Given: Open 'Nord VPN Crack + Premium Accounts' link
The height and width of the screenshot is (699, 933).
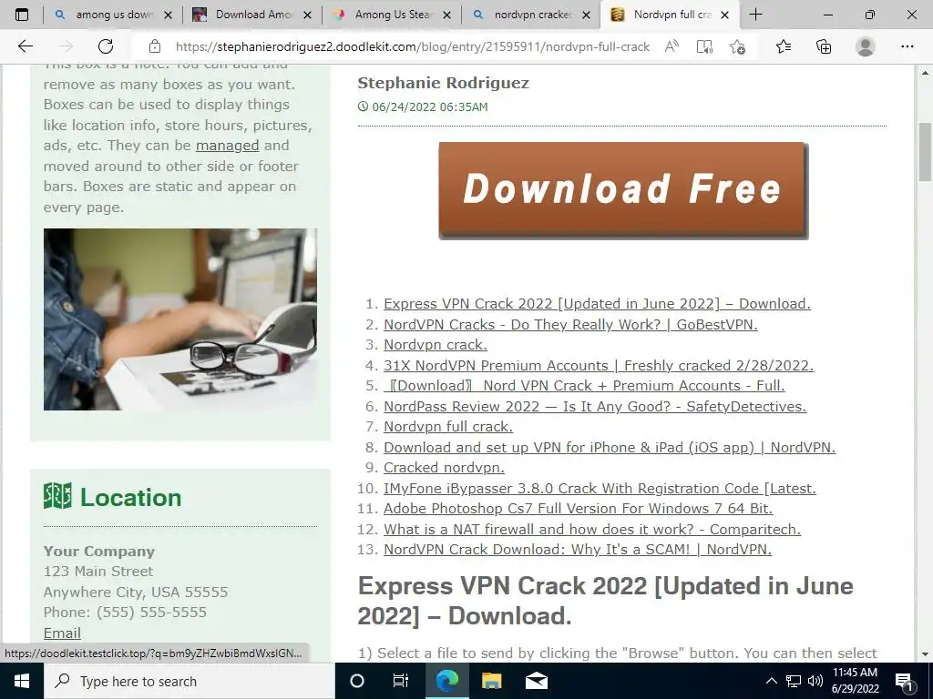Looking at the screenshot, I should coord(584,386).
